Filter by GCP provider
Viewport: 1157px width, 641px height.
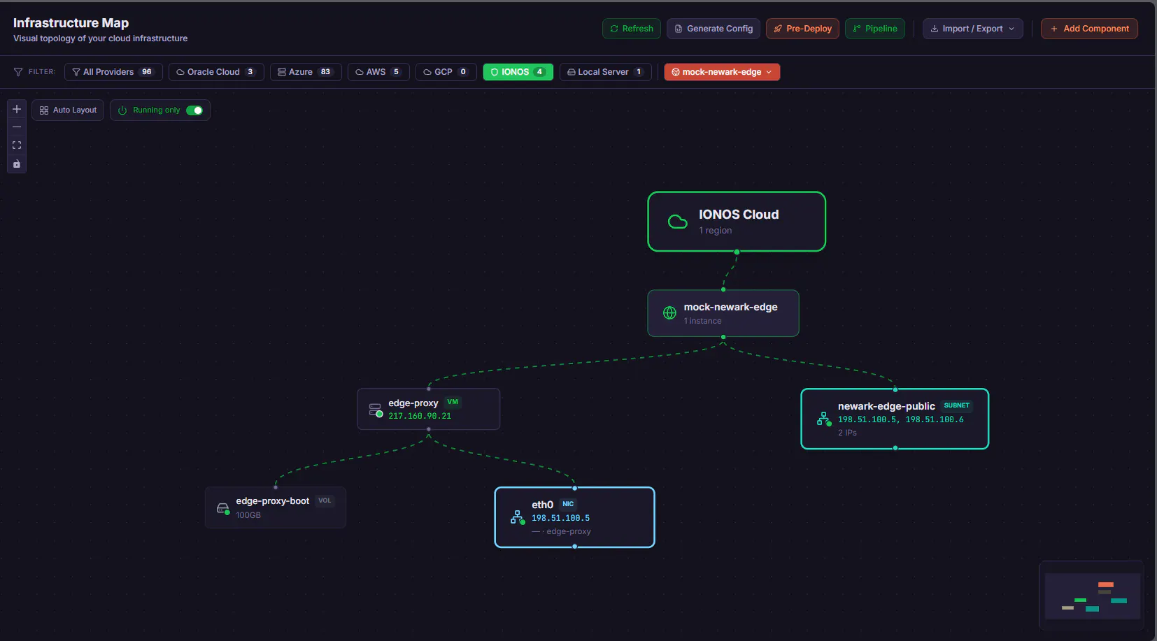446,72
